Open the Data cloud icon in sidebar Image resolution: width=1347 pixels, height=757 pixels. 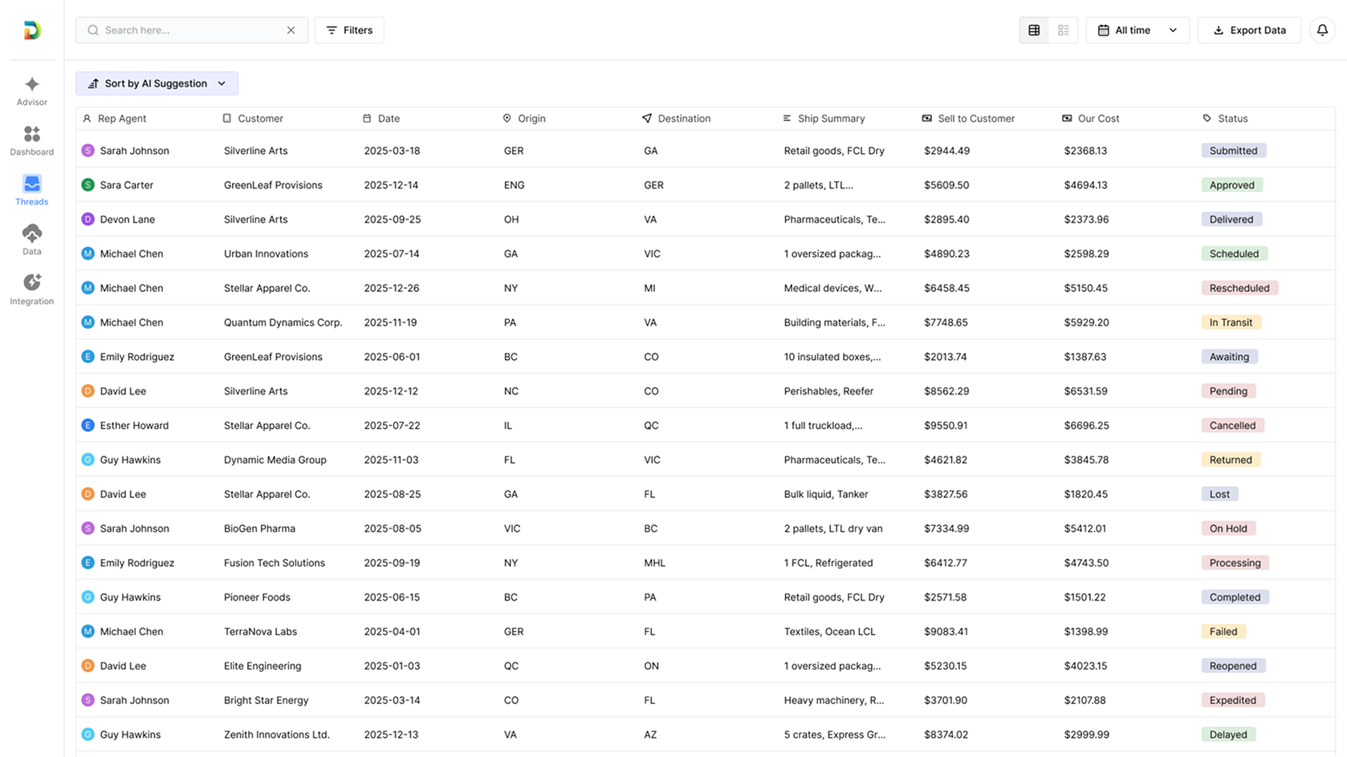32,233
